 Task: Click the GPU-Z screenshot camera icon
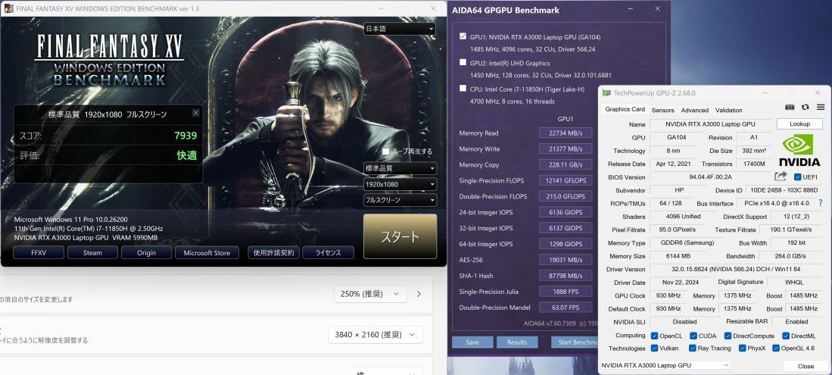pyautogui.click(x=790, y=108)
